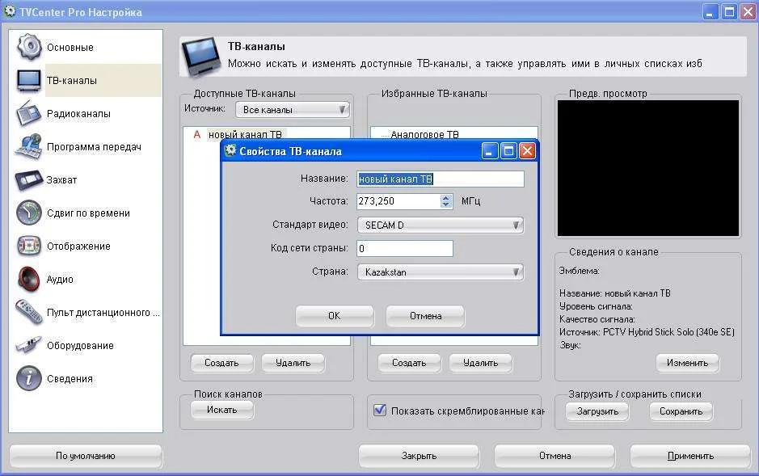Close the Свойства ТВ-канала dialog
Viewport: 759px width, 476px height.
[x=527, y=151]
